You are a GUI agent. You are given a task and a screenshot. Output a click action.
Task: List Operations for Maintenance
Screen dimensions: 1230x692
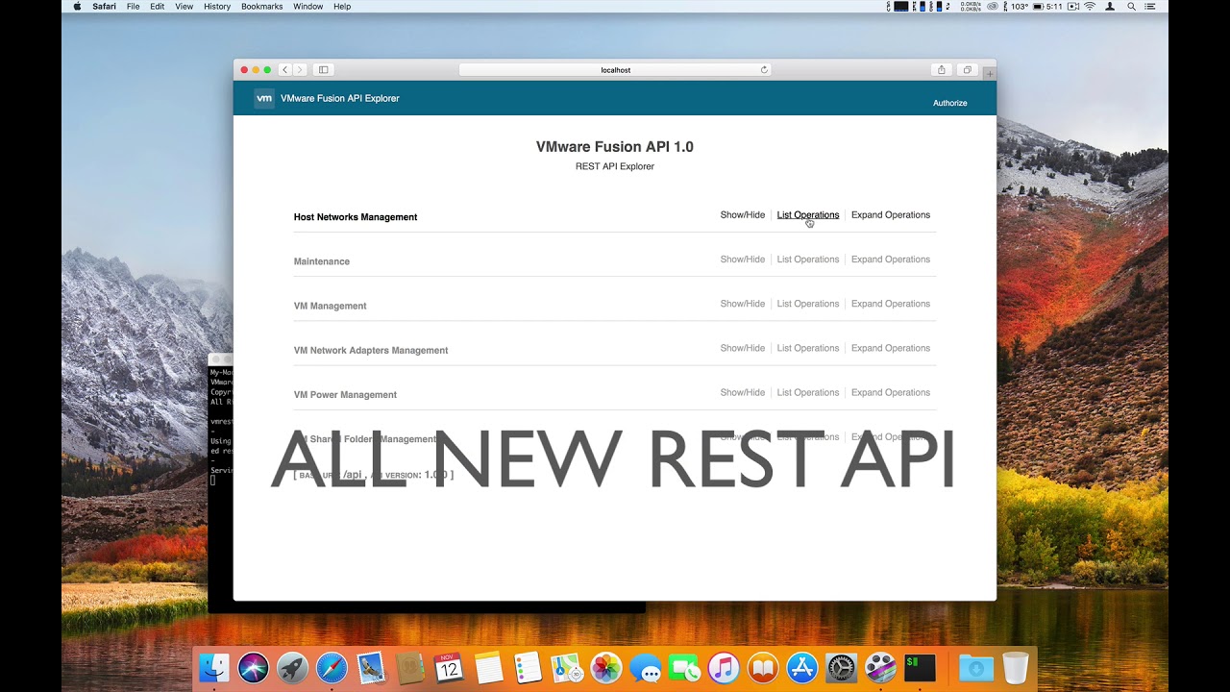point(808,259)
